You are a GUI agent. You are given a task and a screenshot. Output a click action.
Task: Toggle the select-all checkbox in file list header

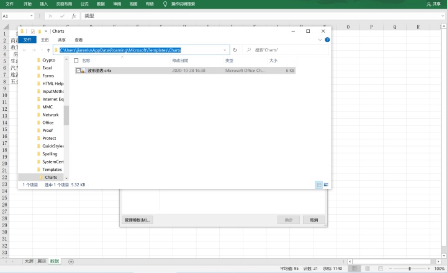point(76,61)
